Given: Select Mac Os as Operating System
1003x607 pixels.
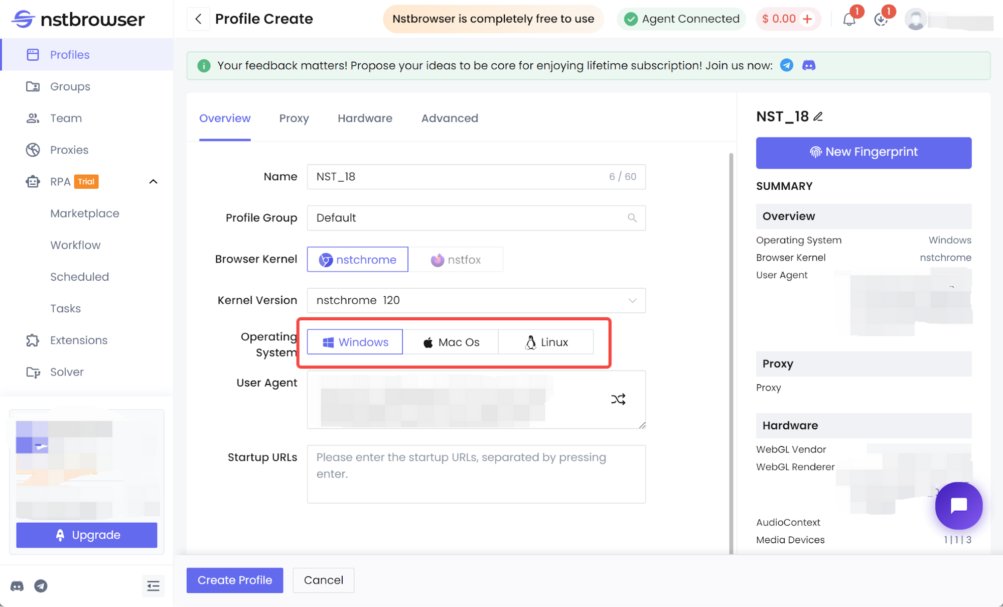Looking at the screenshot, I should (x=451, y=342).
